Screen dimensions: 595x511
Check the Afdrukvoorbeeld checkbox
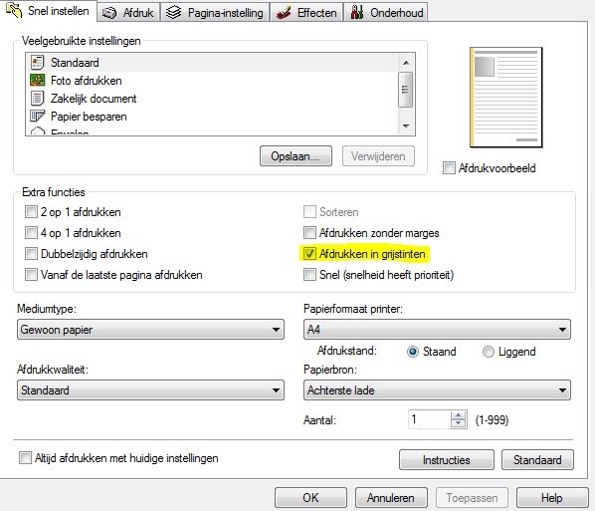449,168
